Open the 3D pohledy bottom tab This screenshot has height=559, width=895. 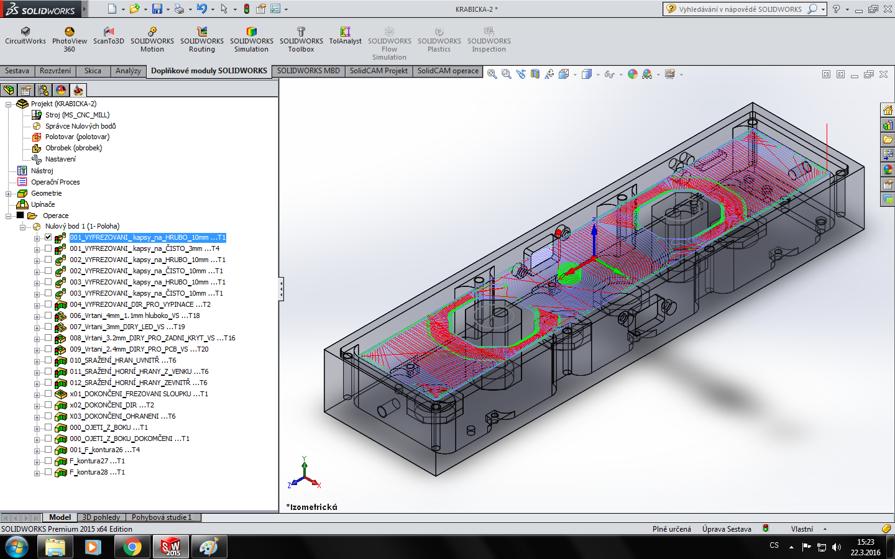[101, 517]
